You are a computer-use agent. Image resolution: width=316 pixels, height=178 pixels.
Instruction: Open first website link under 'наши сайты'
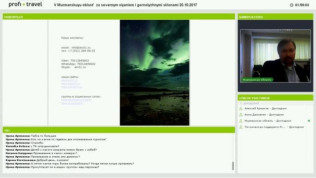(x=69, y=80)
